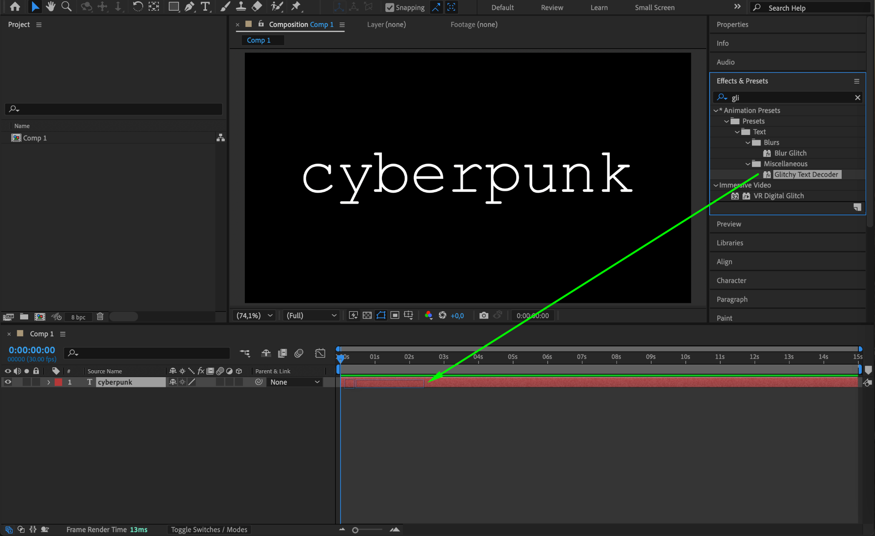Image resolution: width=875 pixels, height=536 pixels.
Task: Toggle the Snapping checkbox
Action: pyautogui.click(x=390, y=7)
